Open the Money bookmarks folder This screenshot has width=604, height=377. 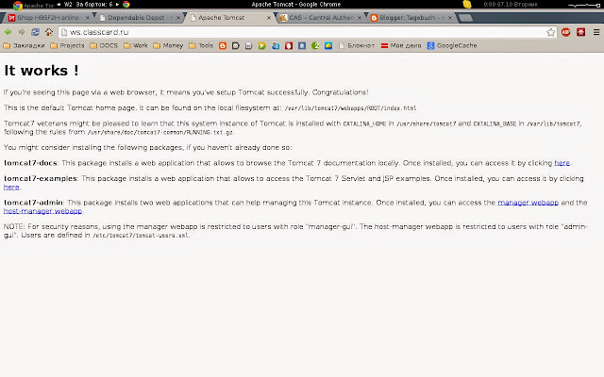[x=168, y=46]
